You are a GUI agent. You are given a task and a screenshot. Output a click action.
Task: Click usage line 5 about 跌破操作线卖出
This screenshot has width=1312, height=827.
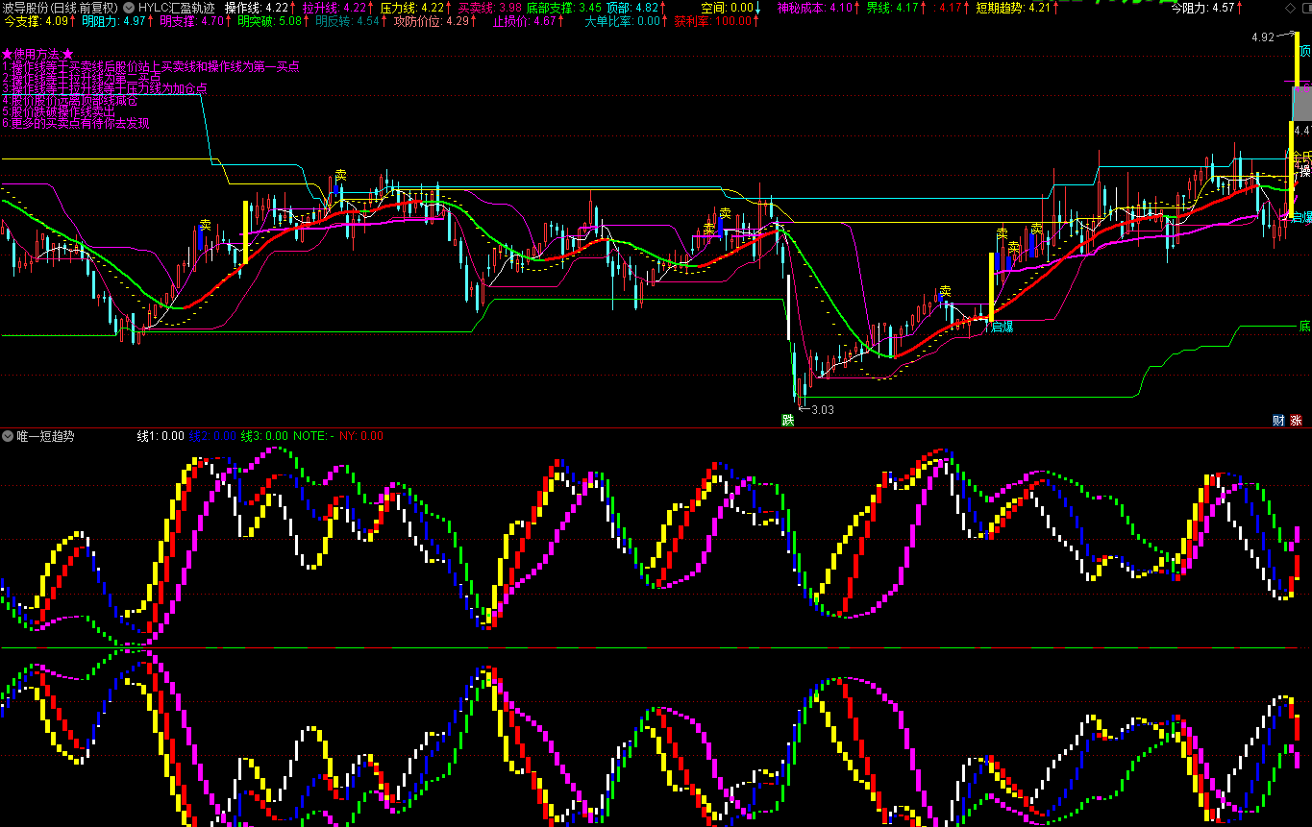click(58, 111)
